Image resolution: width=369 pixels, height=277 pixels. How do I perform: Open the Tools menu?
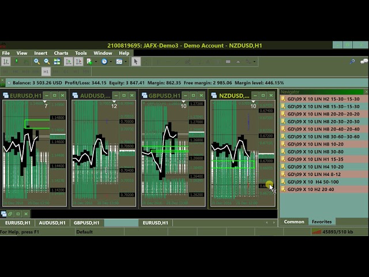(x=81, y=53)
